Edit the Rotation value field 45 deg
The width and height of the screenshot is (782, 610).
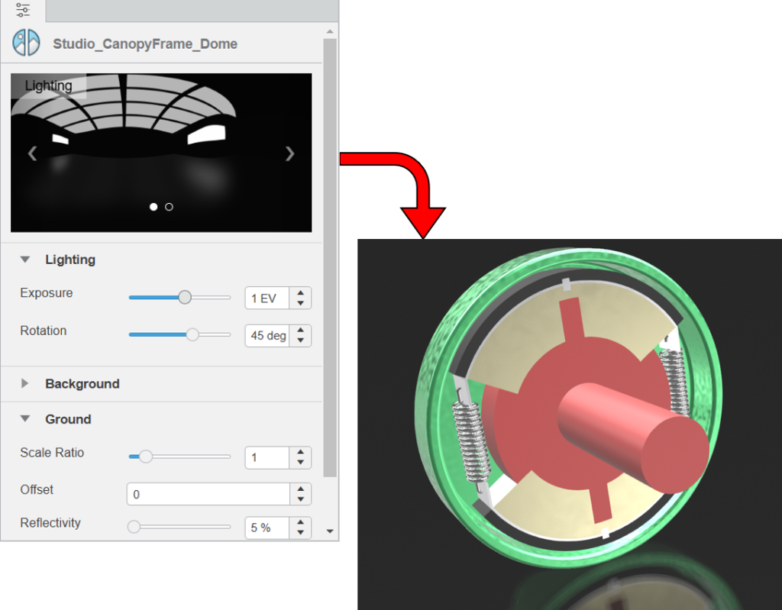[267, 336]
